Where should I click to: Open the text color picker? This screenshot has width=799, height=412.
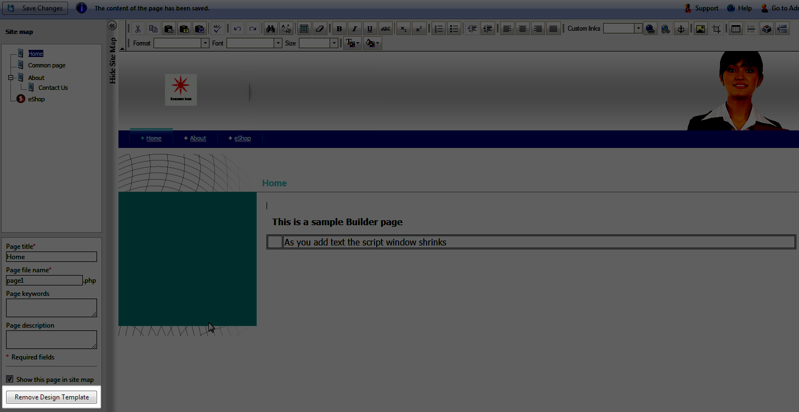pyautogui.click(x=352, y=43)
